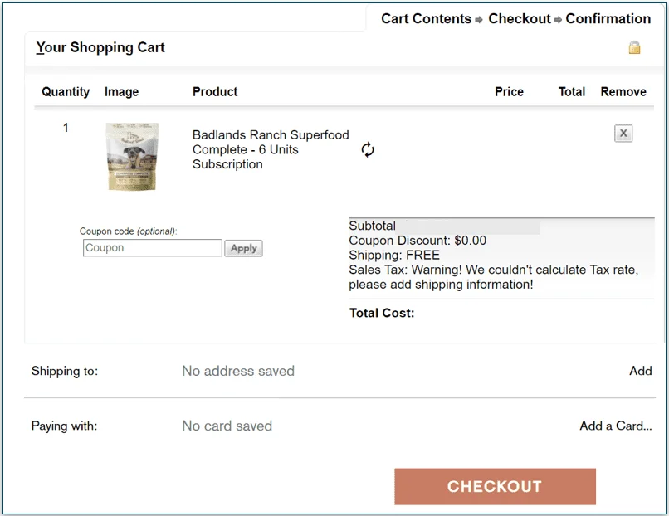Viewport: 669px width, 516px height.
Task: Jump to the Checkout breadcrumb step
Action: [520, 18]
